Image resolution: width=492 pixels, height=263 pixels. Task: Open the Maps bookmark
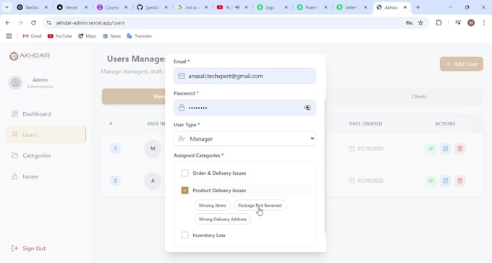click(x=88, y=36)
